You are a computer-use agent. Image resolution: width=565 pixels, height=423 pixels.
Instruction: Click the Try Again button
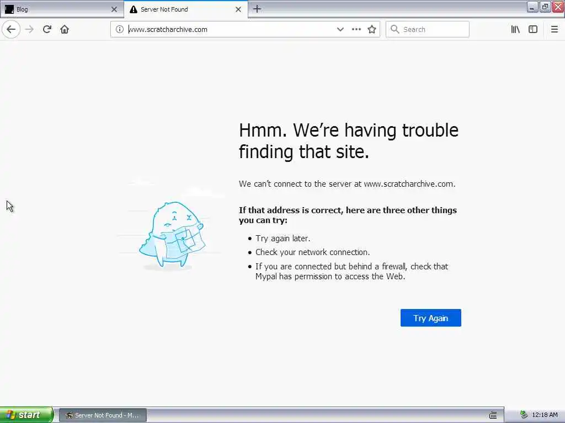click(430, 318)
